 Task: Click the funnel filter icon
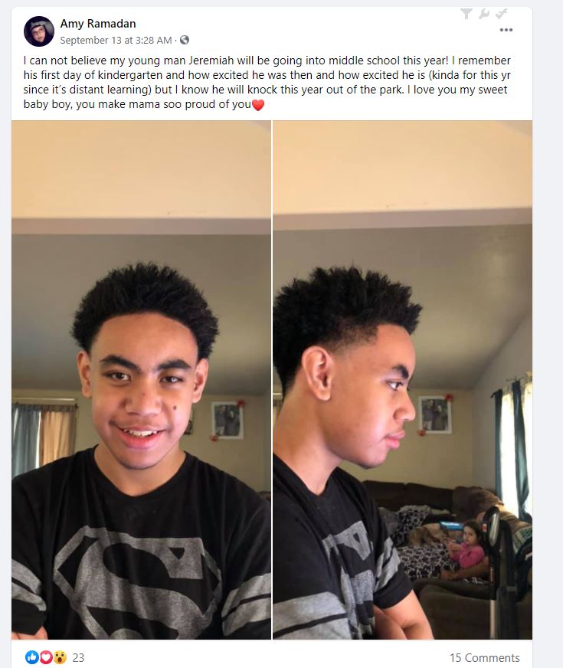coord(466,14)
